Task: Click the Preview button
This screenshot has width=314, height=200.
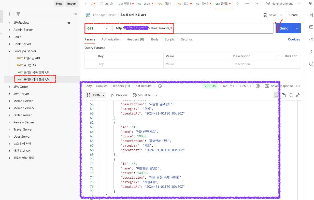Action: pos(119,95)
